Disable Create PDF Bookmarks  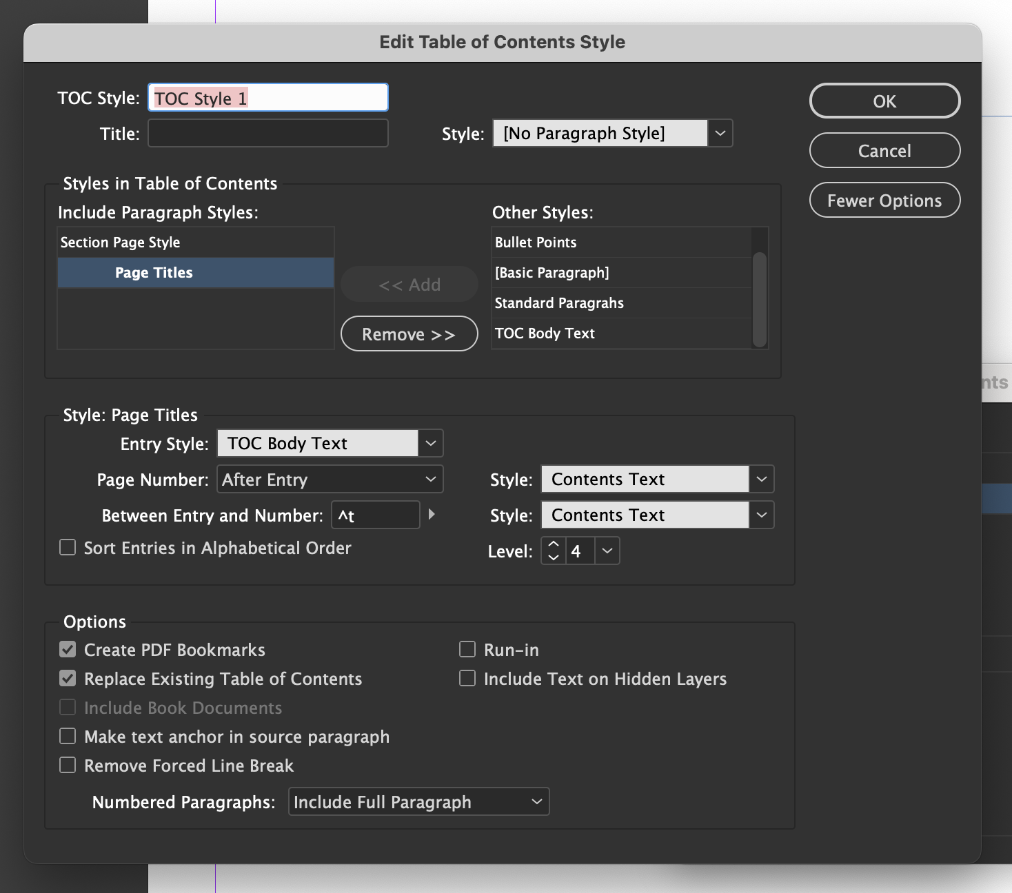[67, 649]
